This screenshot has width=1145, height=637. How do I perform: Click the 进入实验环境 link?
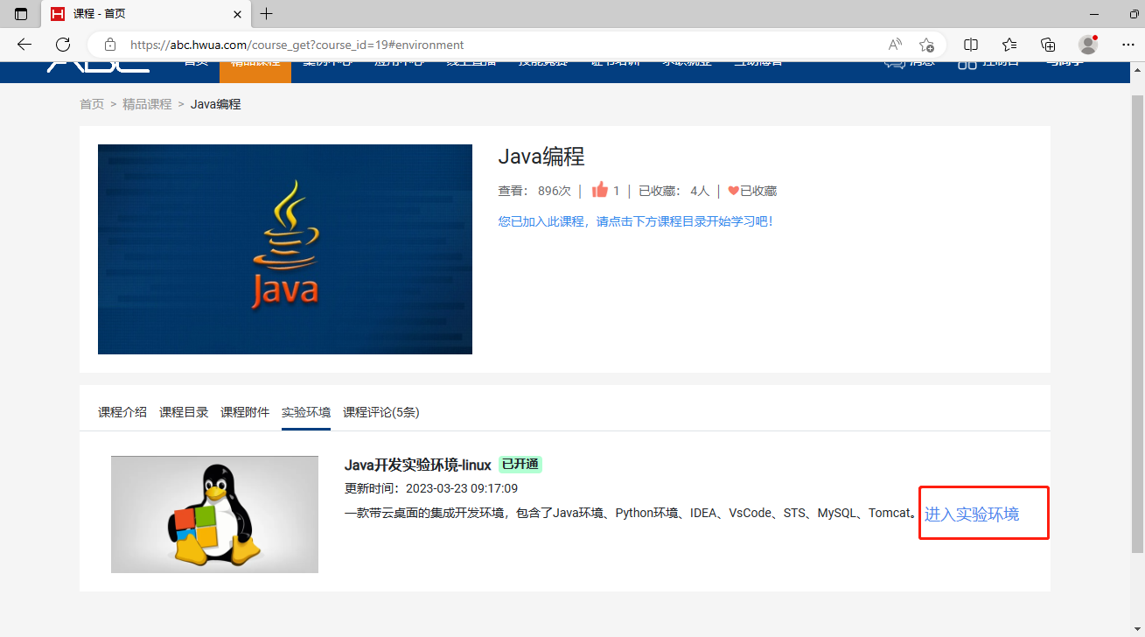click(x=972, y=514)
